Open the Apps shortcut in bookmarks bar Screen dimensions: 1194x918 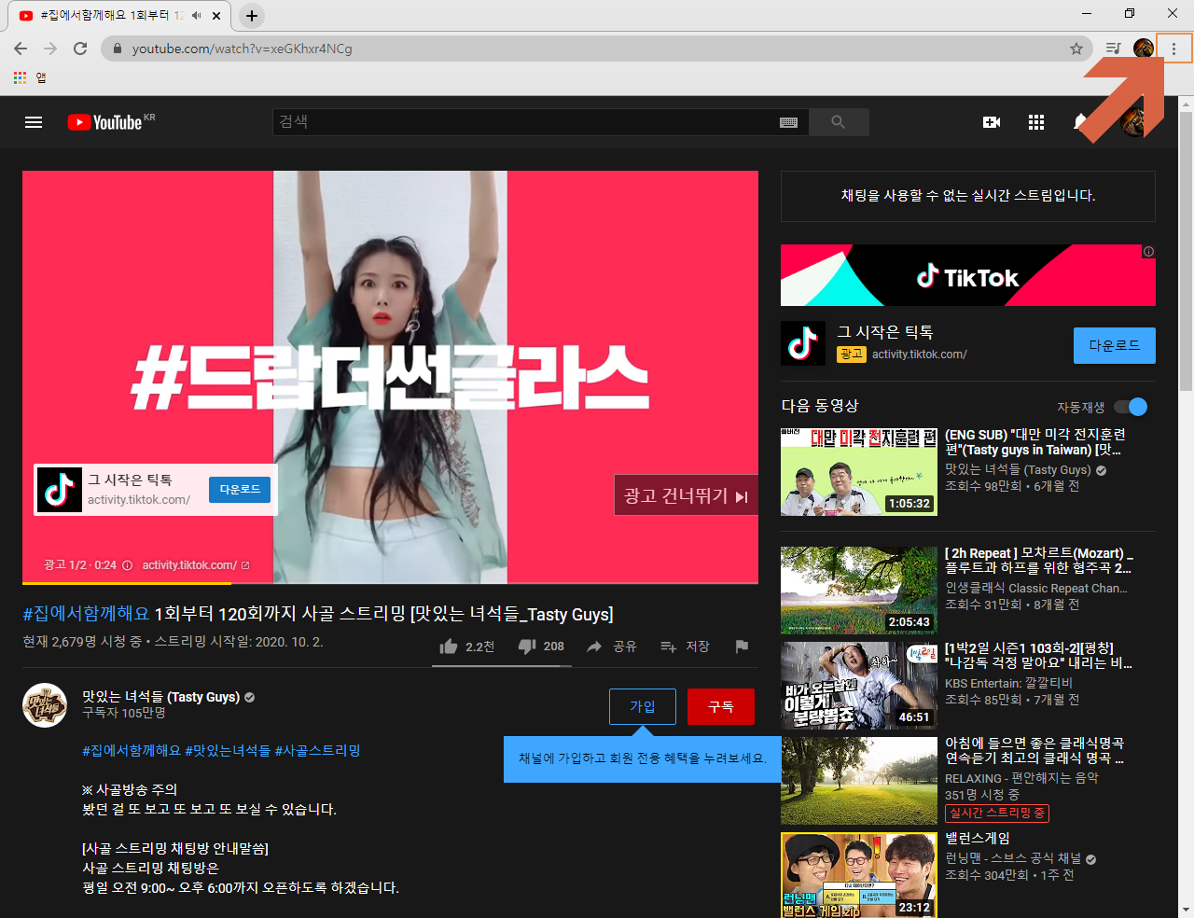pyautogui.click(x=29, y=77)
